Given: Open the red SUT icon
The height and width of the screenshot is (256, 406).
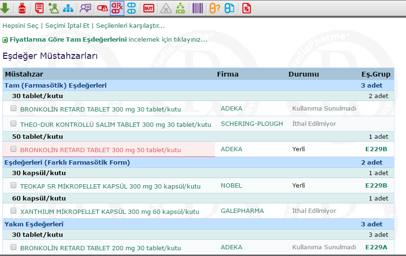Looking at the screenshot, I should click(x=149, y=8).
